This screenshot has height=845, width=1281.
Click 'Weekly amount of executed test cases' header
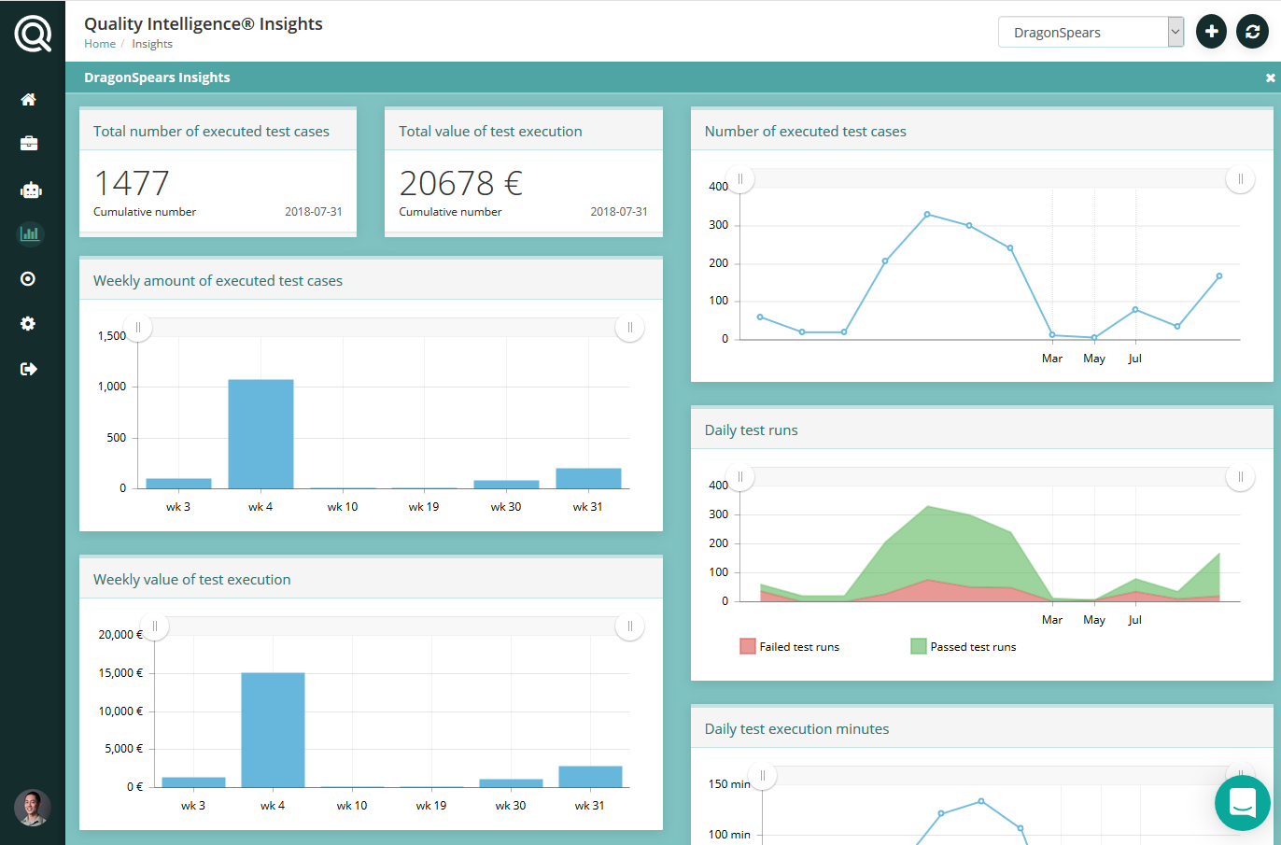(218, 281)
